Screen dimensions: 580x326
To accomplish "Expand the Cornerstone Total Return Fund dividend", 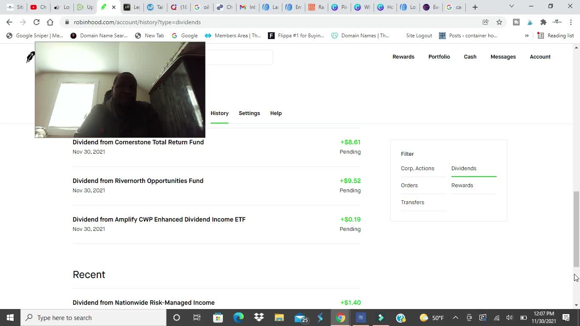I will [217, 147].
